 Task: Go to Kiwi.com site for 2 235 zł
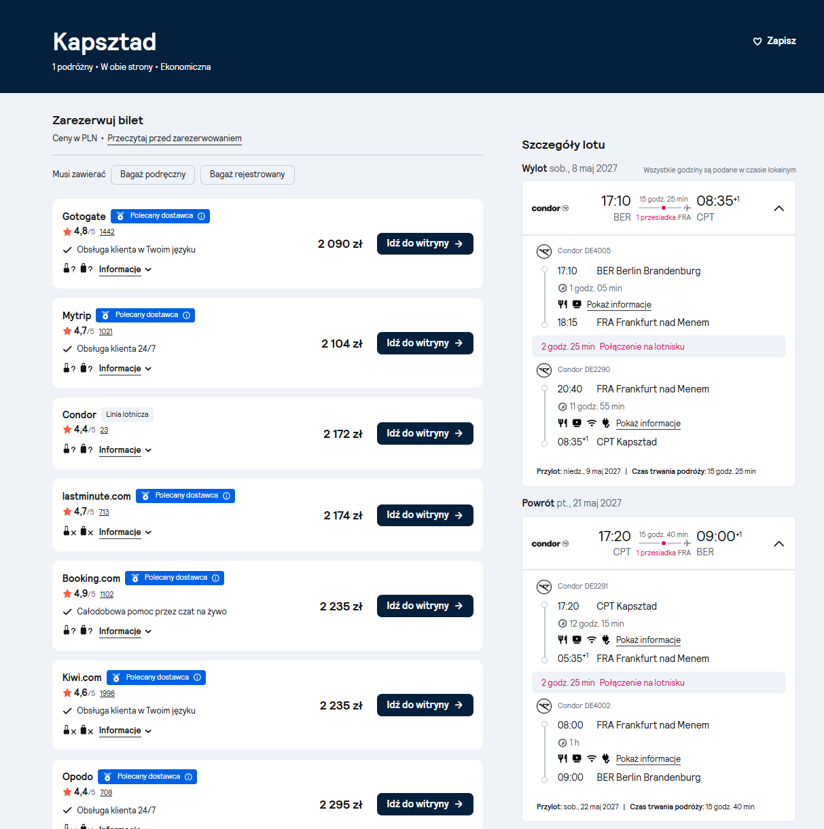[425, 705]
